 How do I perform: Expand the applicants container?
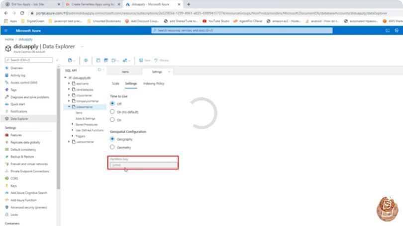coord(69,83)
